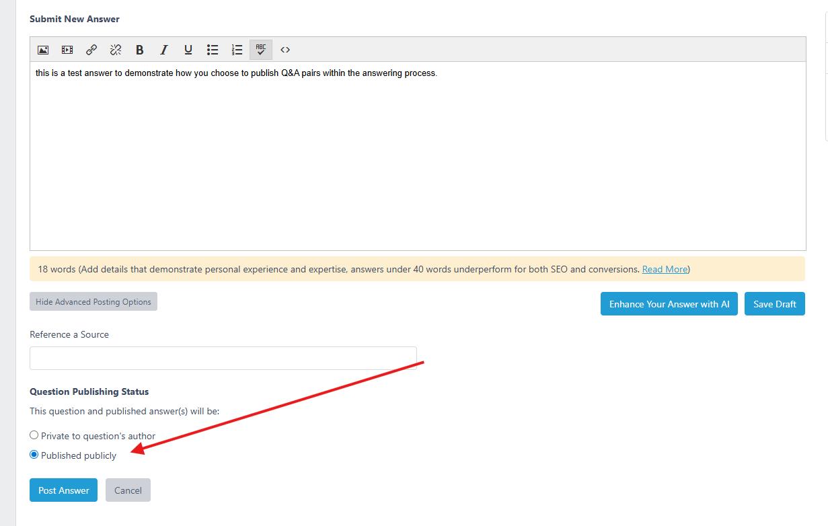
Task: Click the Post Answer button
Action: click(64, 490)
